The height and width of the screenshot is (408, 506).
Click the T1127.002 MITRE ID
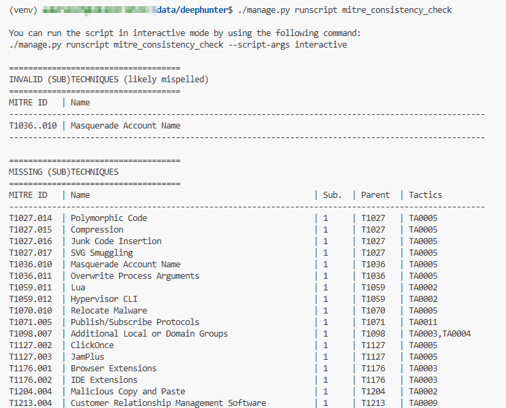pyautogui.click(x=31, y=345)
